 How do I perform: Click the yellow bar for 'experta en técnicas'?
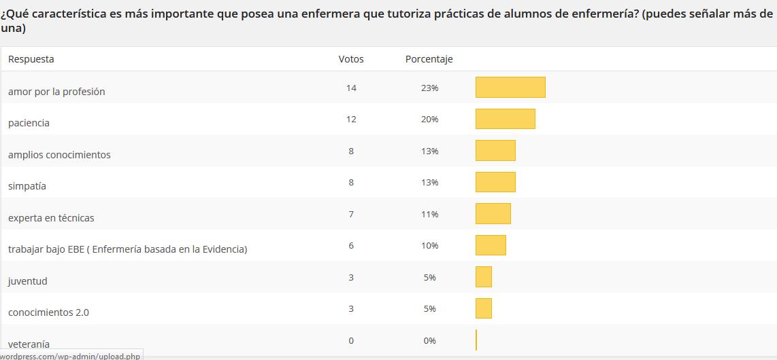point(493,214)
